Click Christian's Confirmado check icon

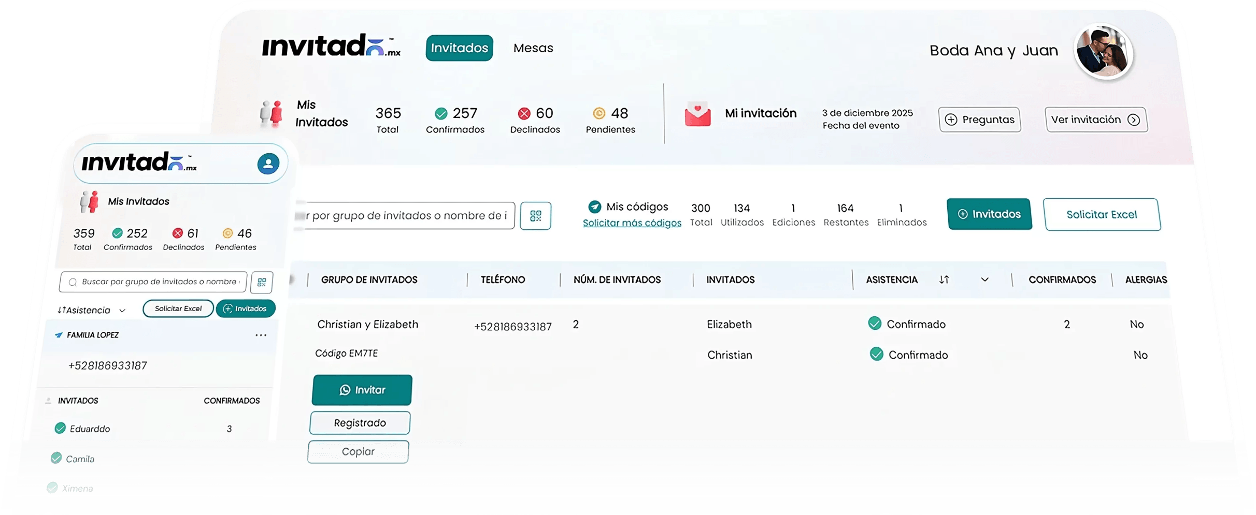[x=876, y=354]
